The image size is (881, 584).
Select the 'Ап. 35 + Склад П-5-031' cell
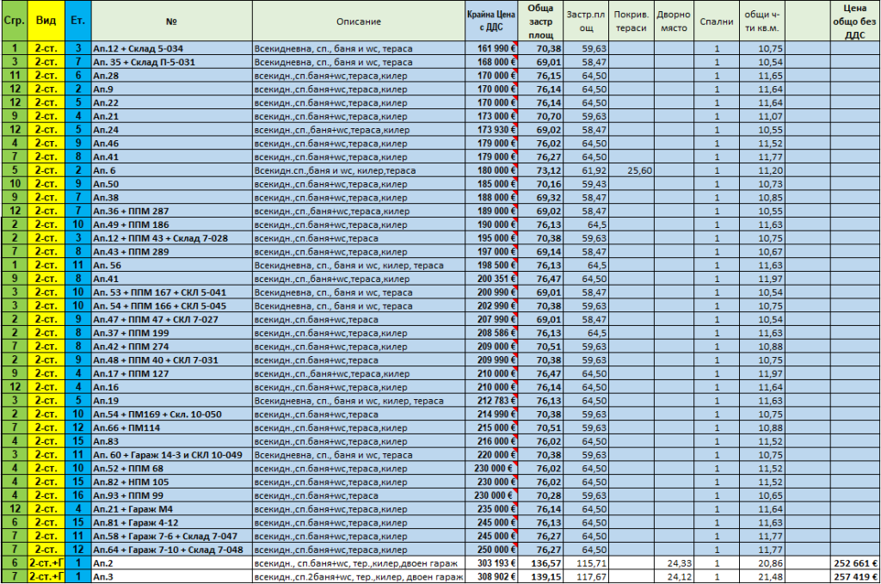coord(171,63)
